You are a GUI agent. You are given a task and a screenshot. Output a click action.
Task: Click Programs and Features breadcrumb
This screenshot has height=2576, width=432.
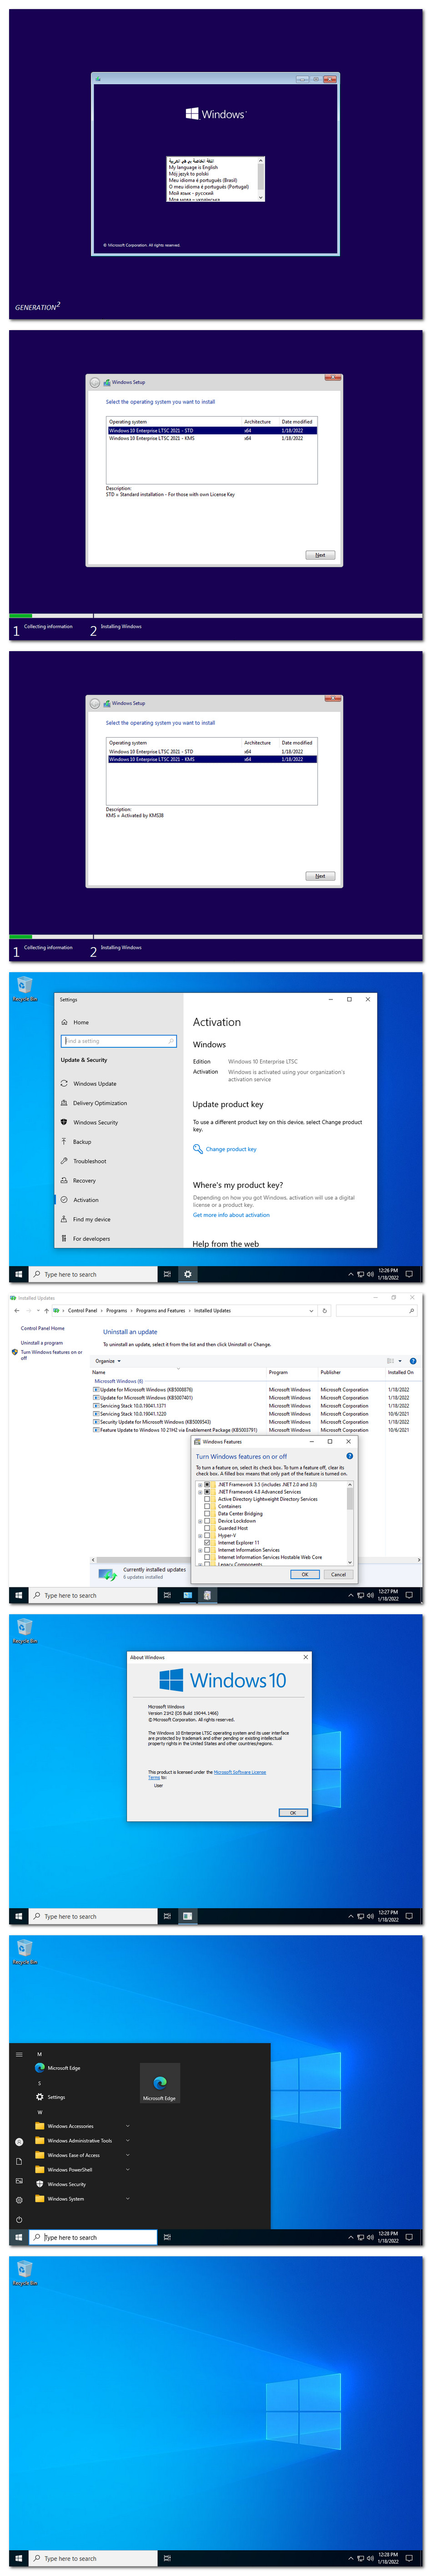pyautogui.click(x=161, y=1310)
